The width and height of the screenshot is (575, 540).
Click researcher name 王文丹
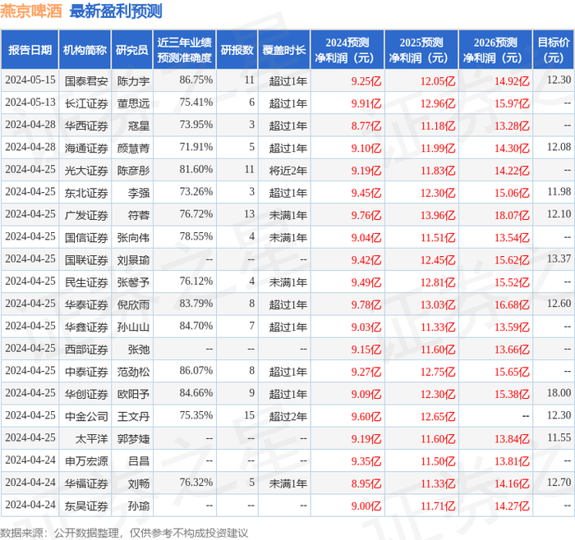click(x=133, y=417)
